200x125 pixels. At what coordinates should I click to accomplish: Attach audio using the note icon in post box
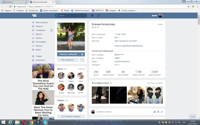point(162,112)
